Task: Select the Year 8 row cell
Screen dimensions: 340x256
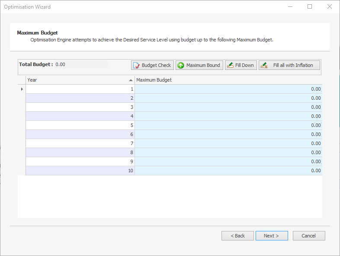Action: [x=80, y=152]
